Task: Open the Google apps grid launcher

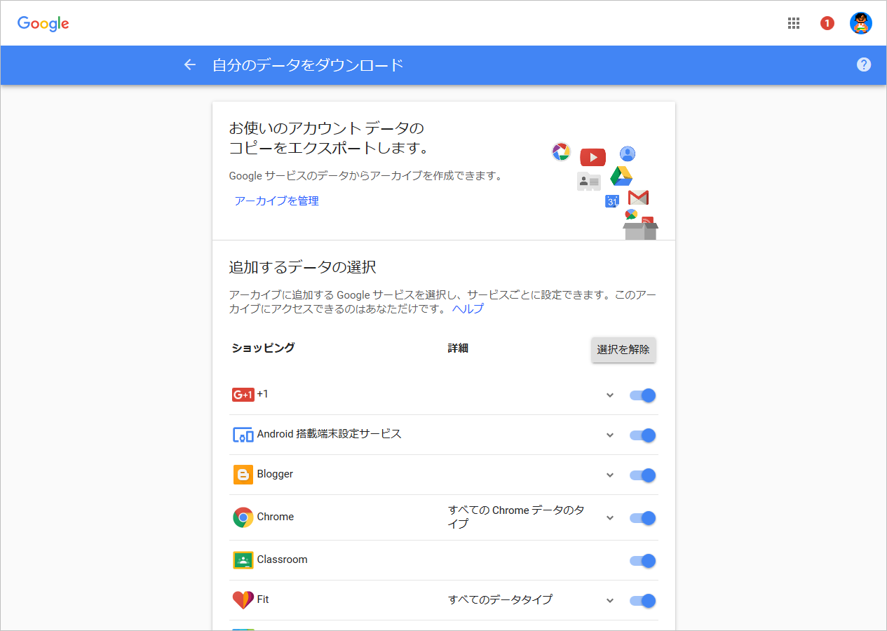Action: pyautogui.click(x=794, y=23)
